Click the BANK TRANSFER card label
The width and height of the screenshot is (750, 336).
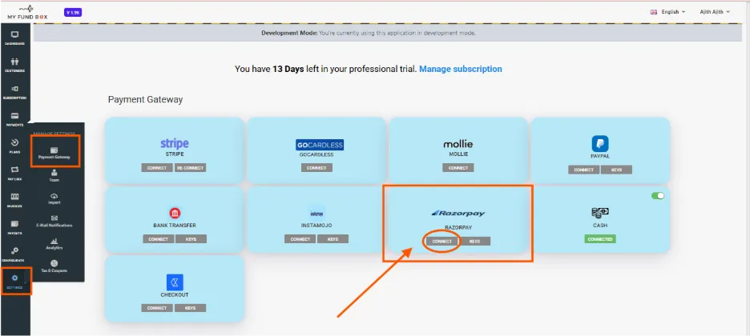tap(175, 226)
